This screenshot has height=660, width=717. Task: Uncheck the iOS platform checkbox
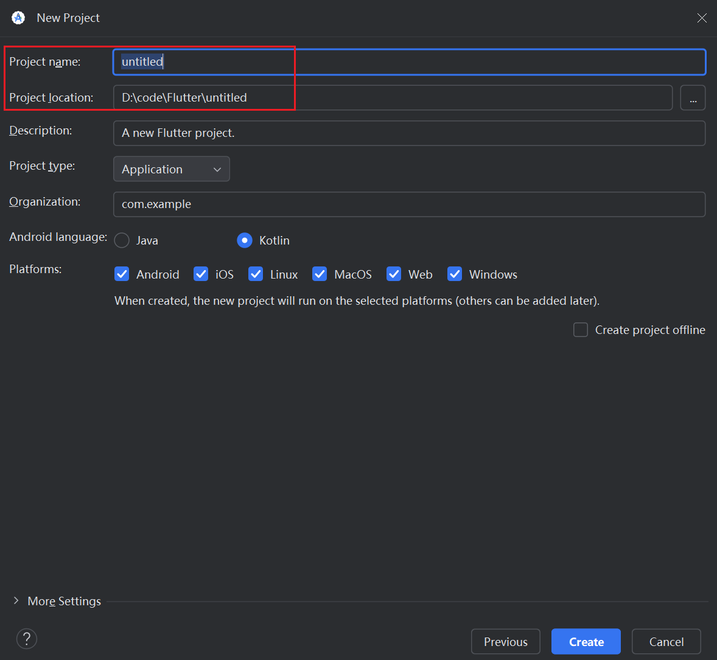click(x=201, y=274)
